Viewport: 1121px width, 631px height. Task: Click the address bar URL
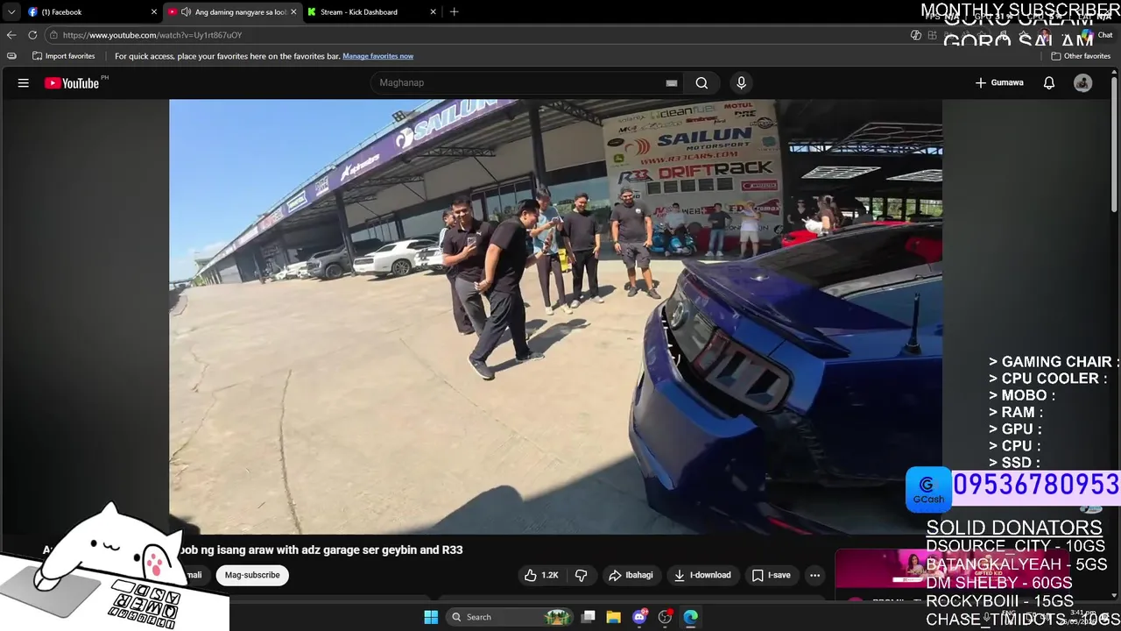(x=152, y=35)
